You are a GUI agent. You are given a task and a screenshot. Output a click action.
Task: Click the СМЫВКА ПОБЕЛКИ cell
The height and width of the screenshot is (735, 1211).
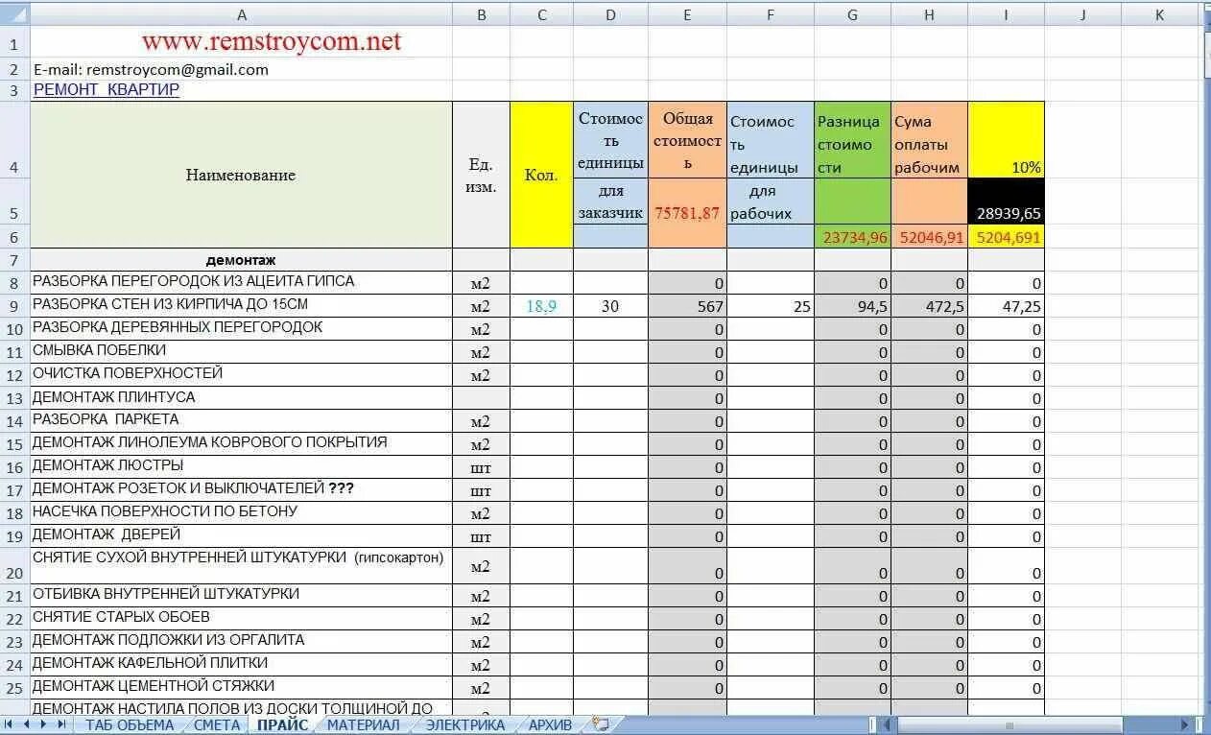tap(241, 352)
